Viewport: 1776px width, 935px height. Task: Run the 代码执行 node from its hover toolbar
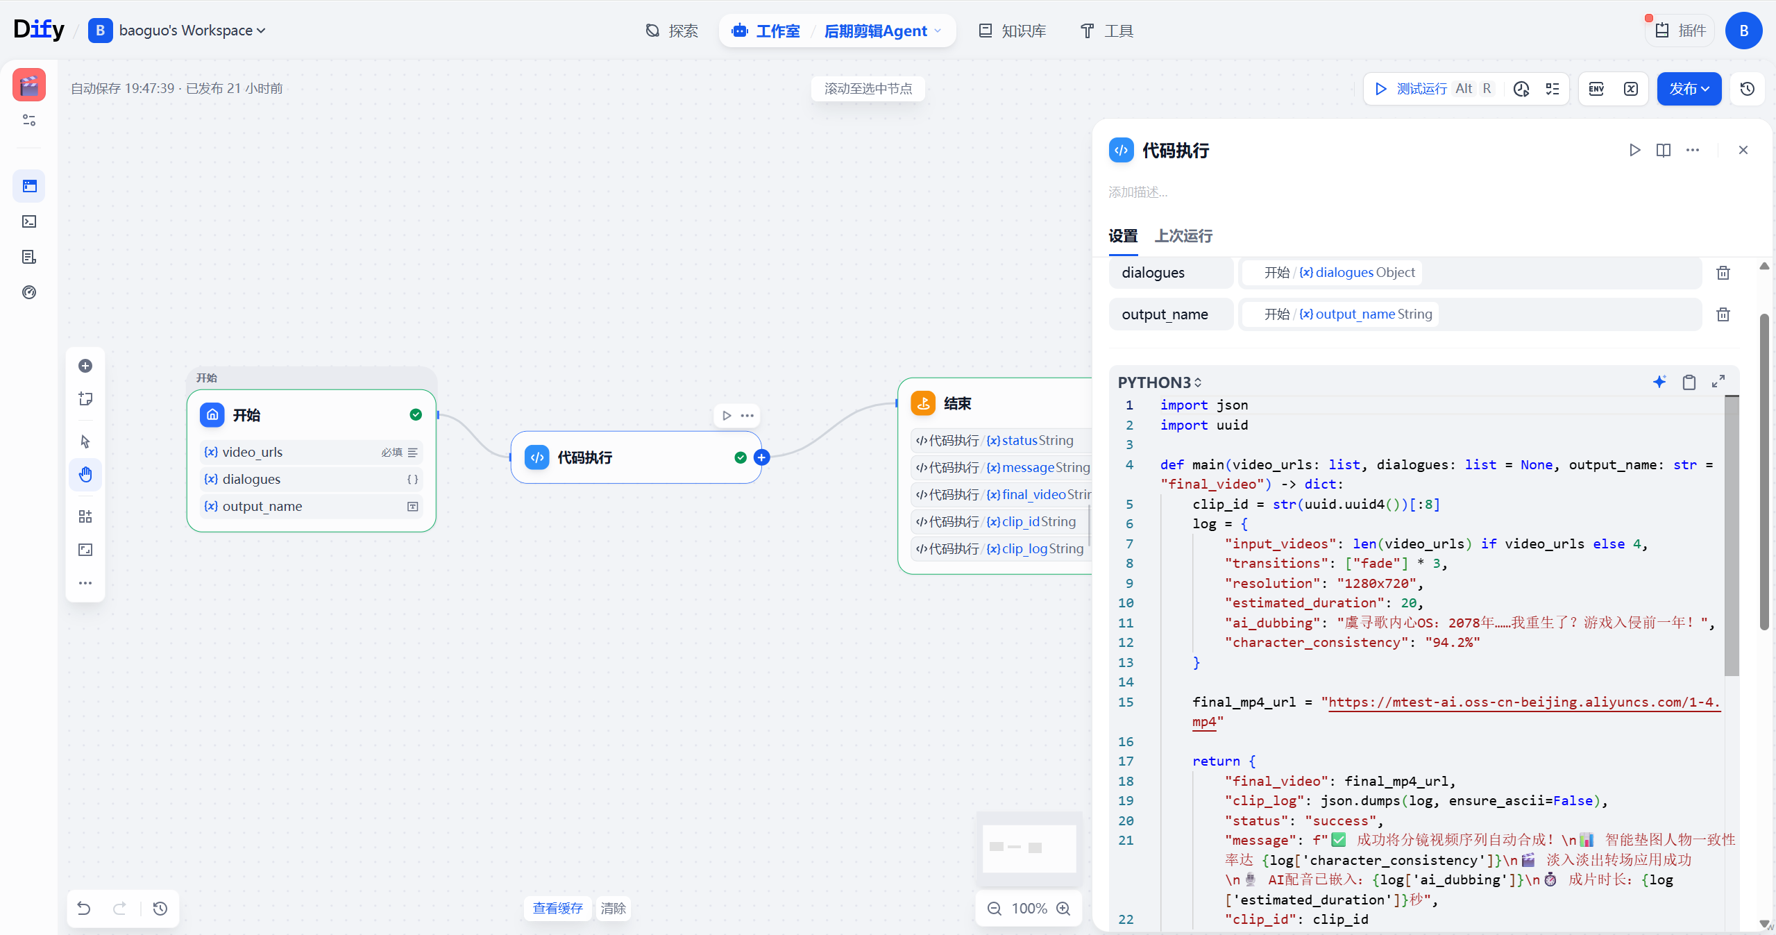click(727, 416)
